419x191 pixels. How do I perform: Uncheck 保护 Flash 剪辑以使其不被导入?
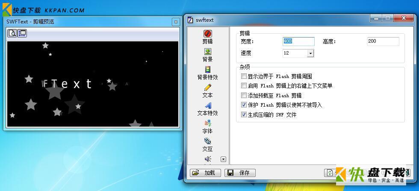(244, 105)
